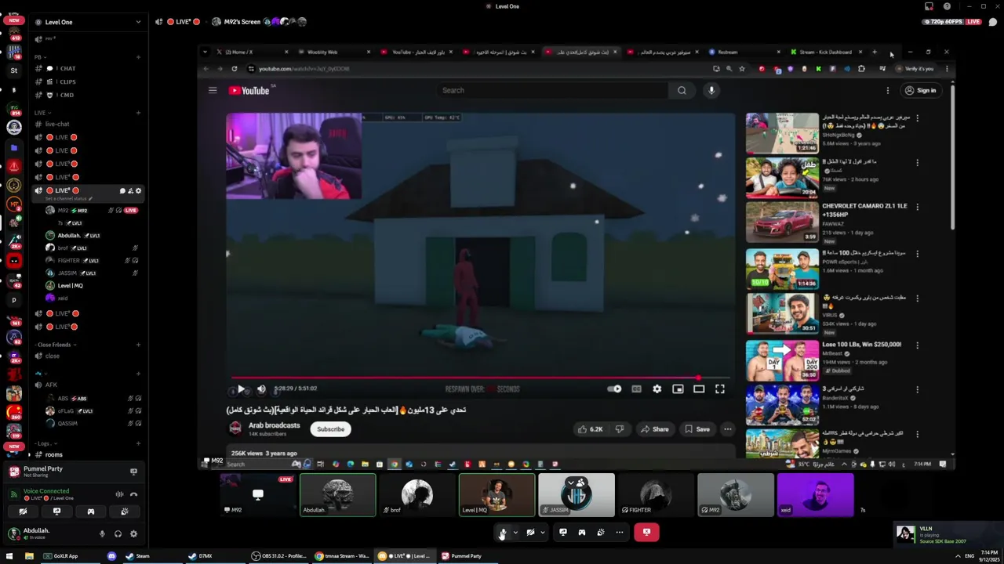This screenshot has height=564, width=1004.
Task: Invite people to active LIVE channel
Action: (x=130, y=191)
